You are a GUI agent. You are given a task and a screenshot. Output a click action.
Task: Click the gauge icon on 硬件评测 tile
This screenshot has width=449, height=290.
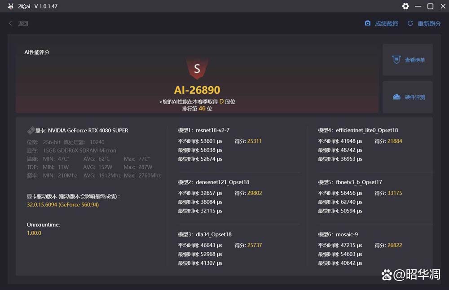click(x=396, y=97)
